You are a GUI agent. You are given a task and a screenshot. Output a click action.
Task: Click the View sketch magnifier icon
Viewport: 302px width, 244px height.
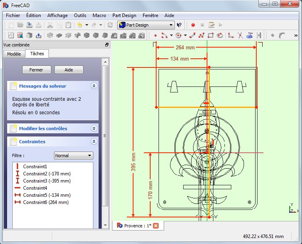20,35
